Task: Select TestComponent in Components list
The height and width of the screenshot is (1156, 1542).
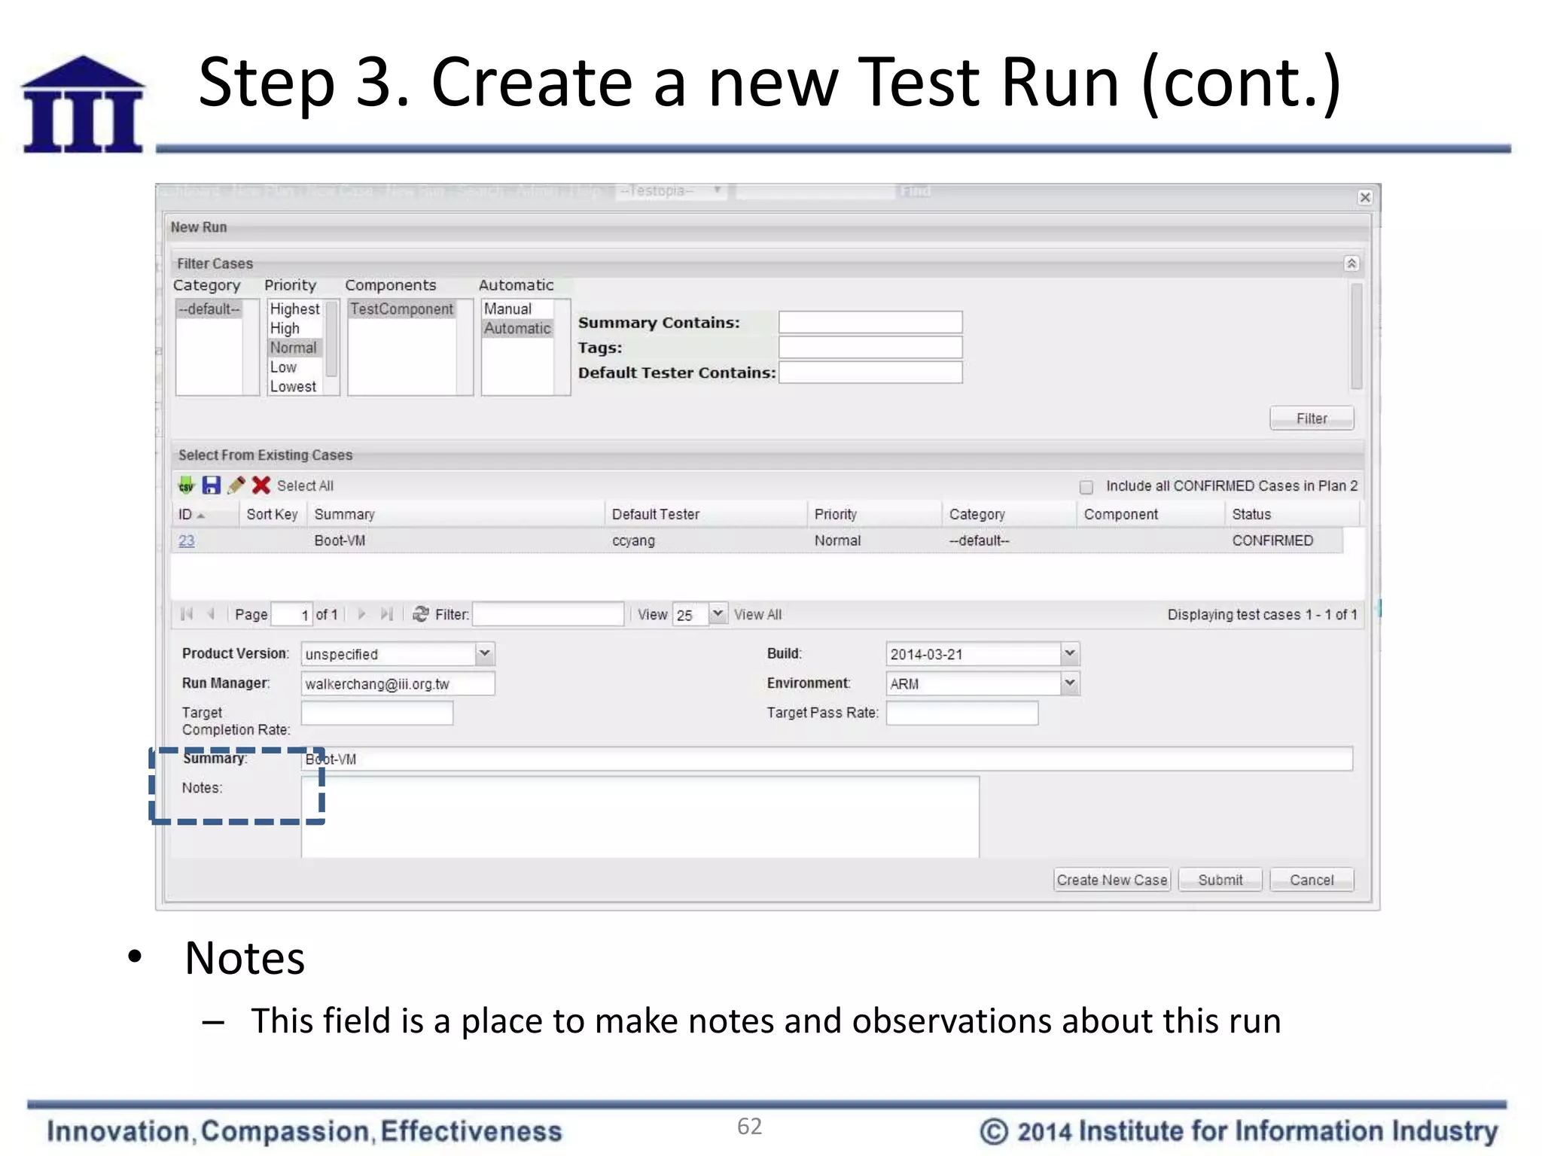Action: 402,309
